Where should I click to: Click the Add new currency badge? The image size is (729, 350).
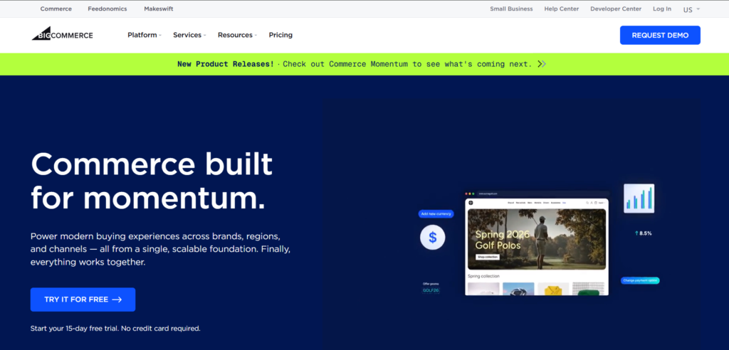click(x=436, y=214)
